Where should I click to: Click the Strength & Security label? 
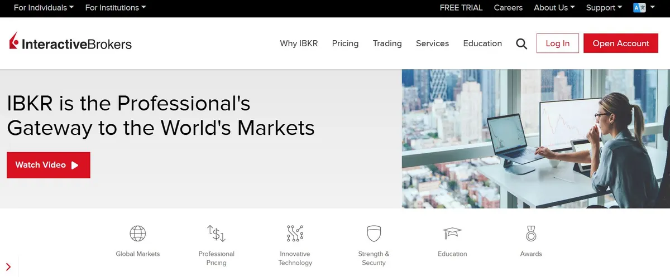pos(374,258)
